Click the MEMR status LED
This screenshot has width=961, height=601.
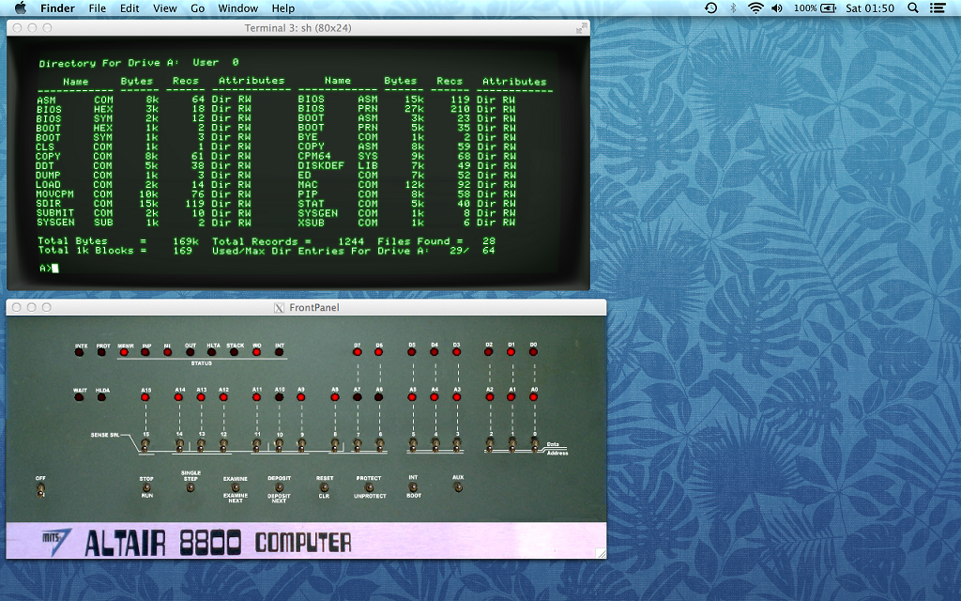pos(125,353)
